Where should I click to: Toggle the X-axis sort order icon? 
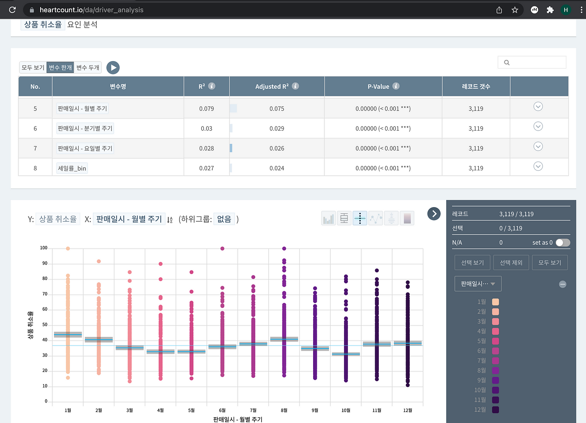[x=170, y=220]
